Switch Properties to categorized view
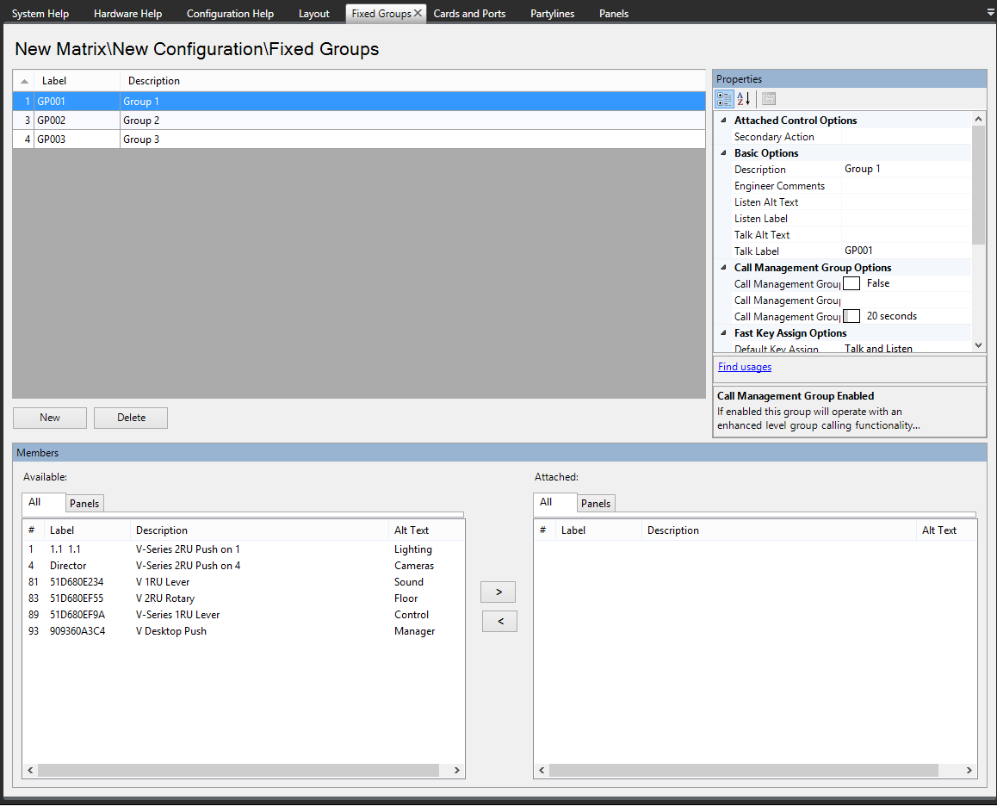Viewport: 997px width, 806px height. click(x=724, y=99)
